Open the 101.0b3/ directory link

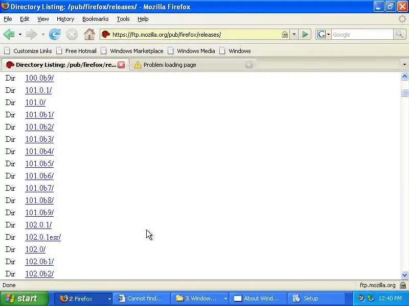click(39, 139)
